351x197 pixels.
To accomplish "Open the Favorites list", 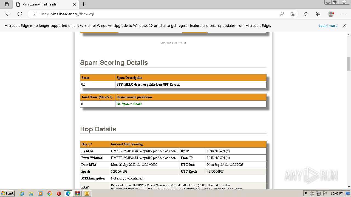I will tap(306, 14).
